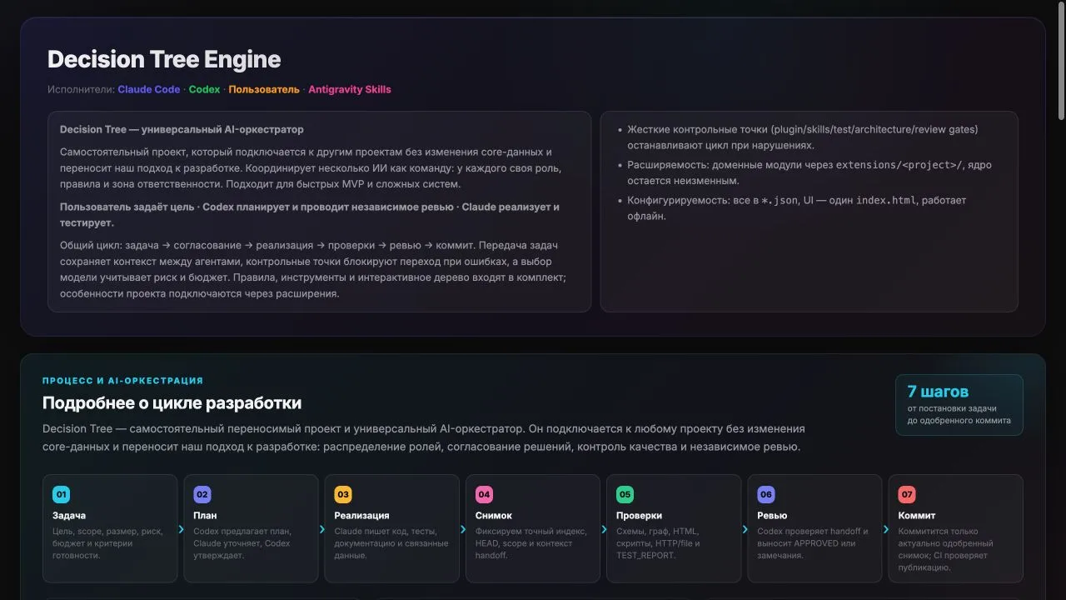
Task: Click the Claude Code executor label
Action: click(x=149, y=89)
